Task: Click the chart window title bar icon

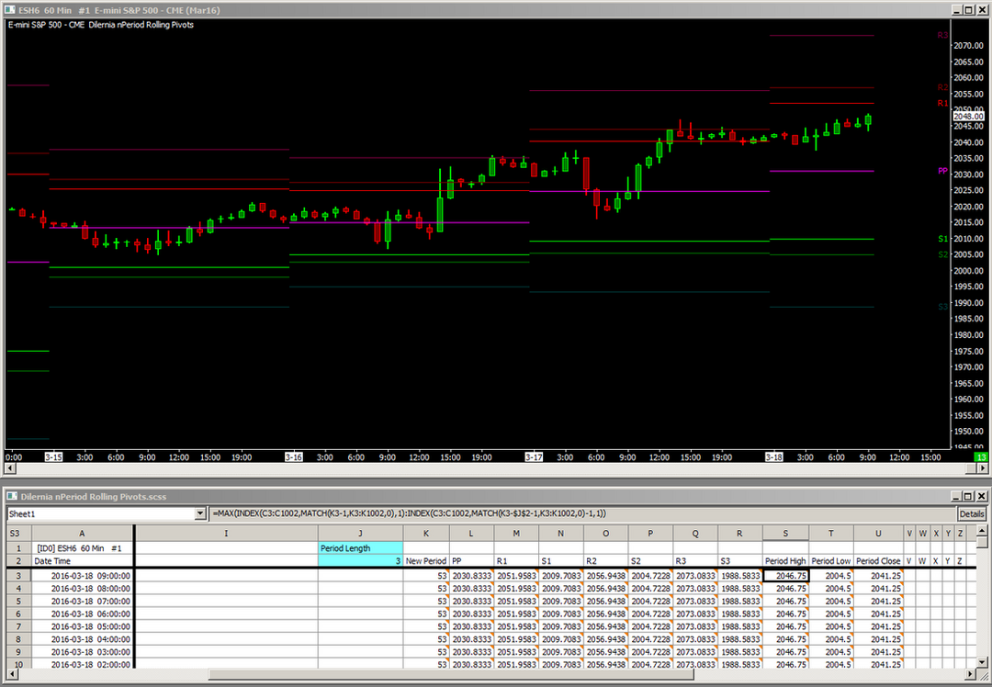Action: pyautogui.click(x=10, y=9)
